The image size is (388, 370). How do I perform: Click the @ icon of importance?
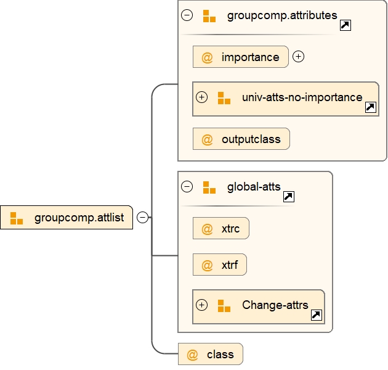click(x=207, y=58)
